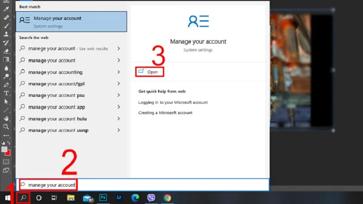Open the Windows Start menu

[x=8, y=198]
